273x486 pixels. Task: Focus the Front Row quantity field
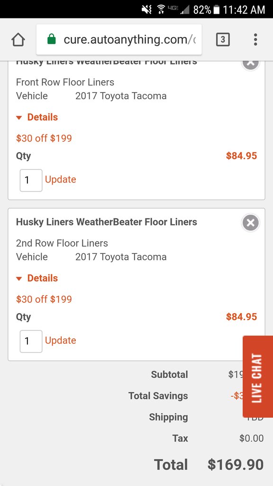pos(31,180)
